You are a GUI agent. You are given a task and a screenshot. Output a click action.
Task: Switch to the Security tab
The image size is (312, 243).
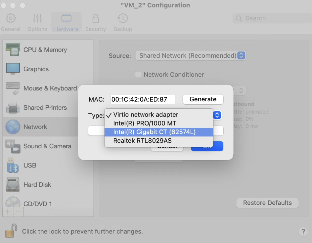click(96, 22)
